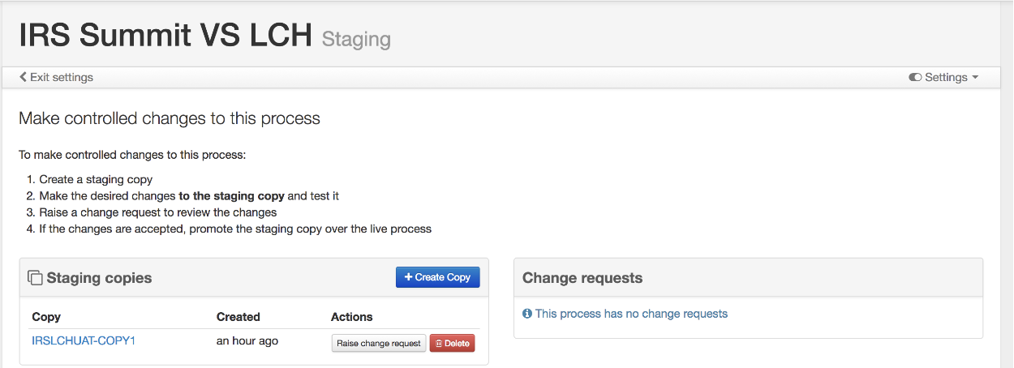Click the Exit settings link
Viewport: 1014px width, 368px height.
coord(56,78)
